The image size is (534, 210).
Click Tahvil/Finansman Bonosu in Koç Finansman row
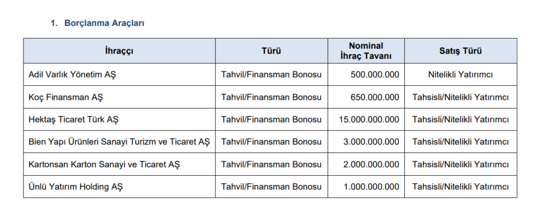[271, 97]
